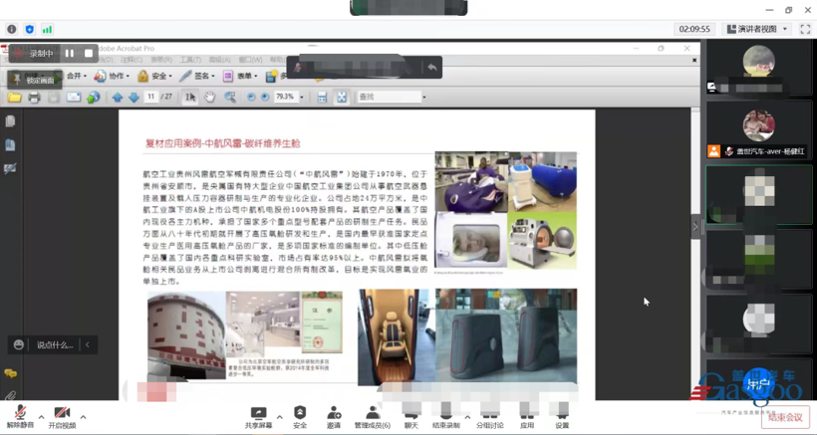Image resolution: width=817 pixels, height=435 pixels.
Task: Open 管理成员(6) members panel
Action: click(372, 417)
